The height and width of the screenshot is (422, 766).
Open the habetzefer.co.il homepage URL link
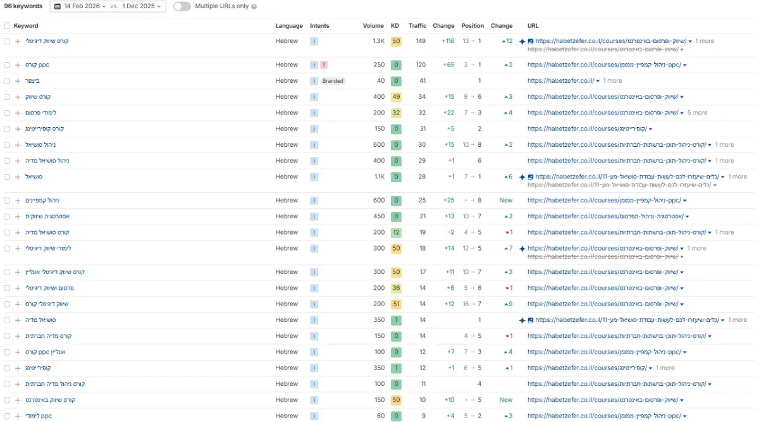click(x=560, y=81)
